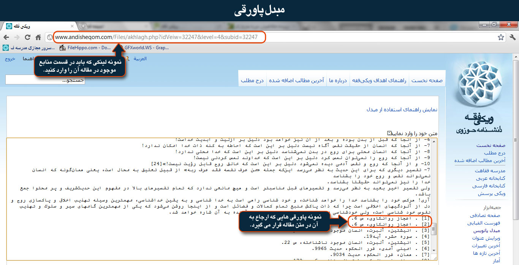Go to browser Home icon

[38, 37]
